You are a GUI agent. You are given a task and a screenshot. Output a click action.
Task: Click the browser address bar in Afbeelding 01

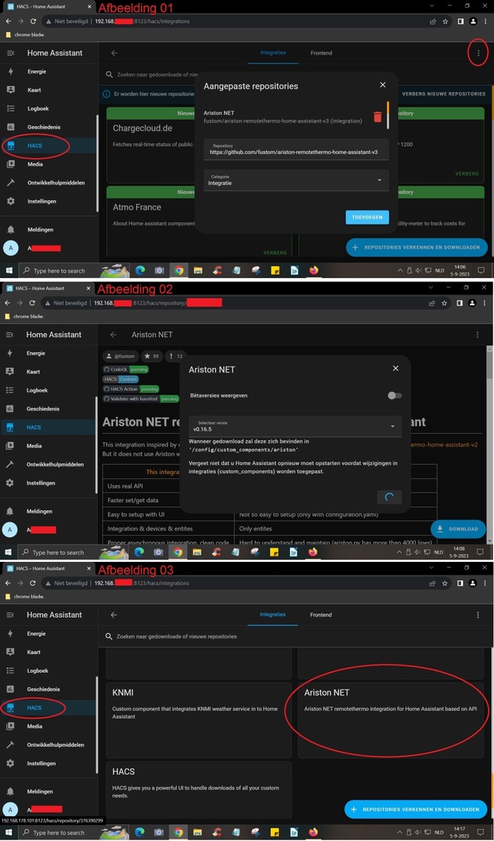pyautogui.click(x=230, y=22)
